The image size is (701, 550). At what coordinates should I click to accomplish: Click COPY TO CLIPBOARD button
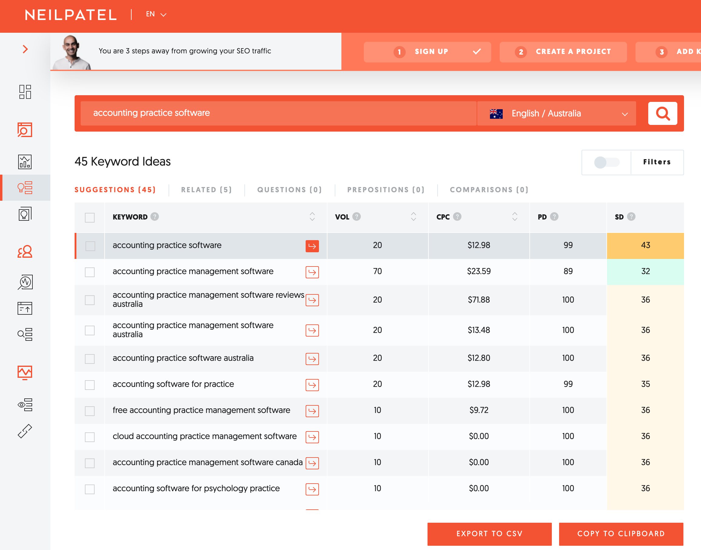(x=621, y=534)
